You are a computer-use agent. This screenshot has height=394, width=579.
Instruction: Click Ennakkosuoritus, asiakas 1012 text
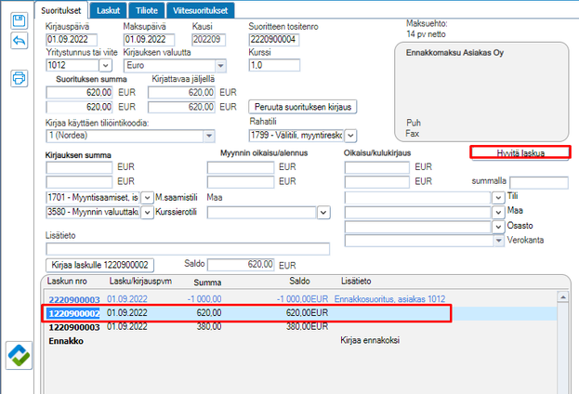point(389,299)
